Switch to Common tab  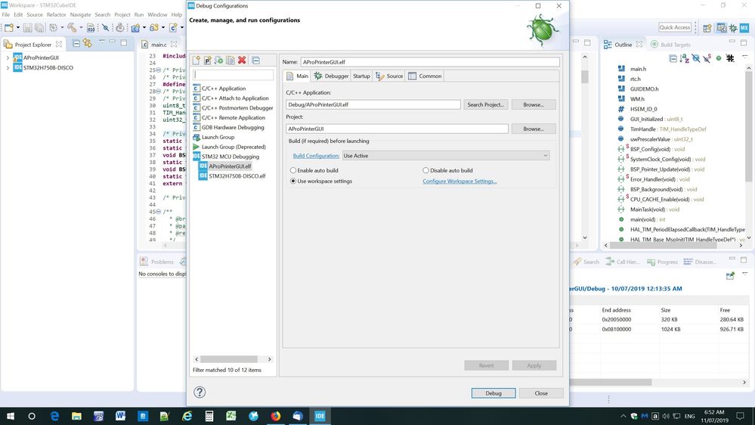coord(425,76)
